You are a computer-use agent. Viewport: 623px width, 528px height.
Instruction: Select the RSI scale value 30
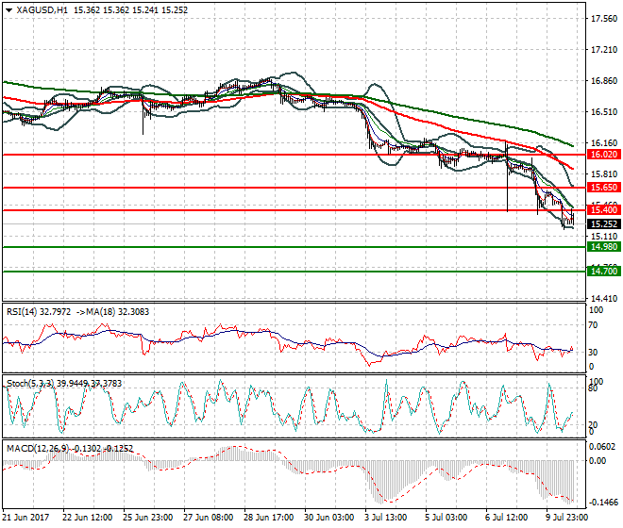[593, 353]
